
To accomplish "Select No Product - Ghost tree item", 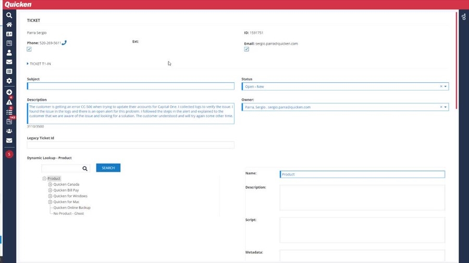I will click(x=68, y=214).
